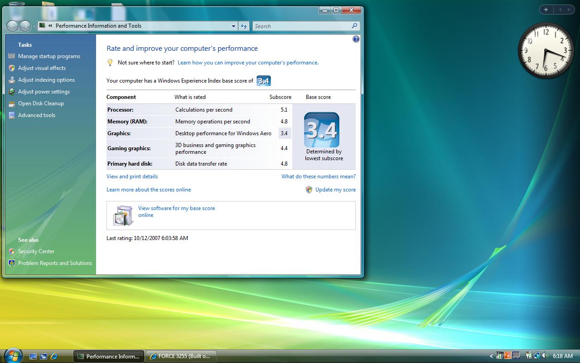
Task: Open Advanced tools
Action: (37, 115)
